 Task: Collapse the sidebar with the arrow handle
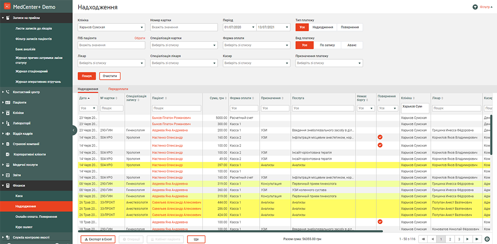(74, 131)
